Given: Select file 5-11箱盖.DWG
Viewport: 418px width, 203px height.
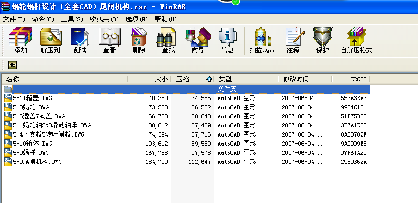Looking at the screenshot, I should [33, 98].
